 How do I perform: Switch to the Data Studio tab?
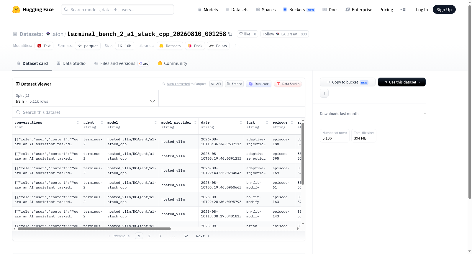[71, 63]
